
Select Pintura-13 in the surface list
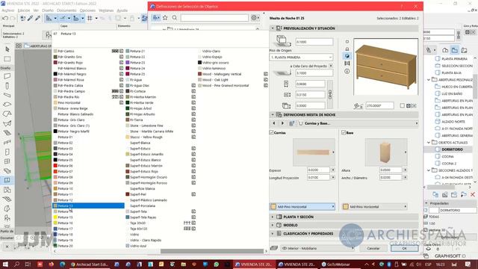pos(88,205)
